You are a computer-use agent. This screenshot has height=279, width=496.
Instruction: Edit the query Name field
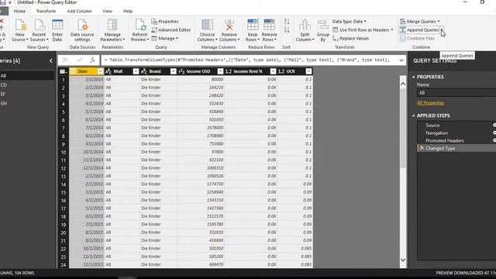(x=456, y=93)
